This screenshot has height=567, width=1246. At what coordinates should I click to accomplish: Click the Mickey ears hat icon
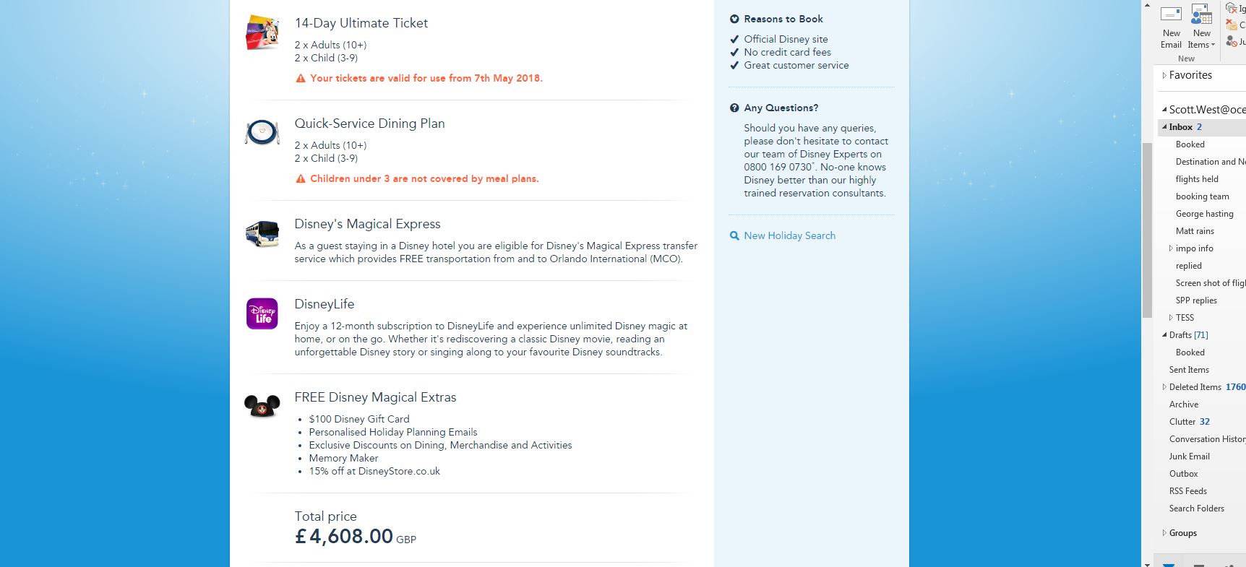pyautogui.click(x=262, y=406)
